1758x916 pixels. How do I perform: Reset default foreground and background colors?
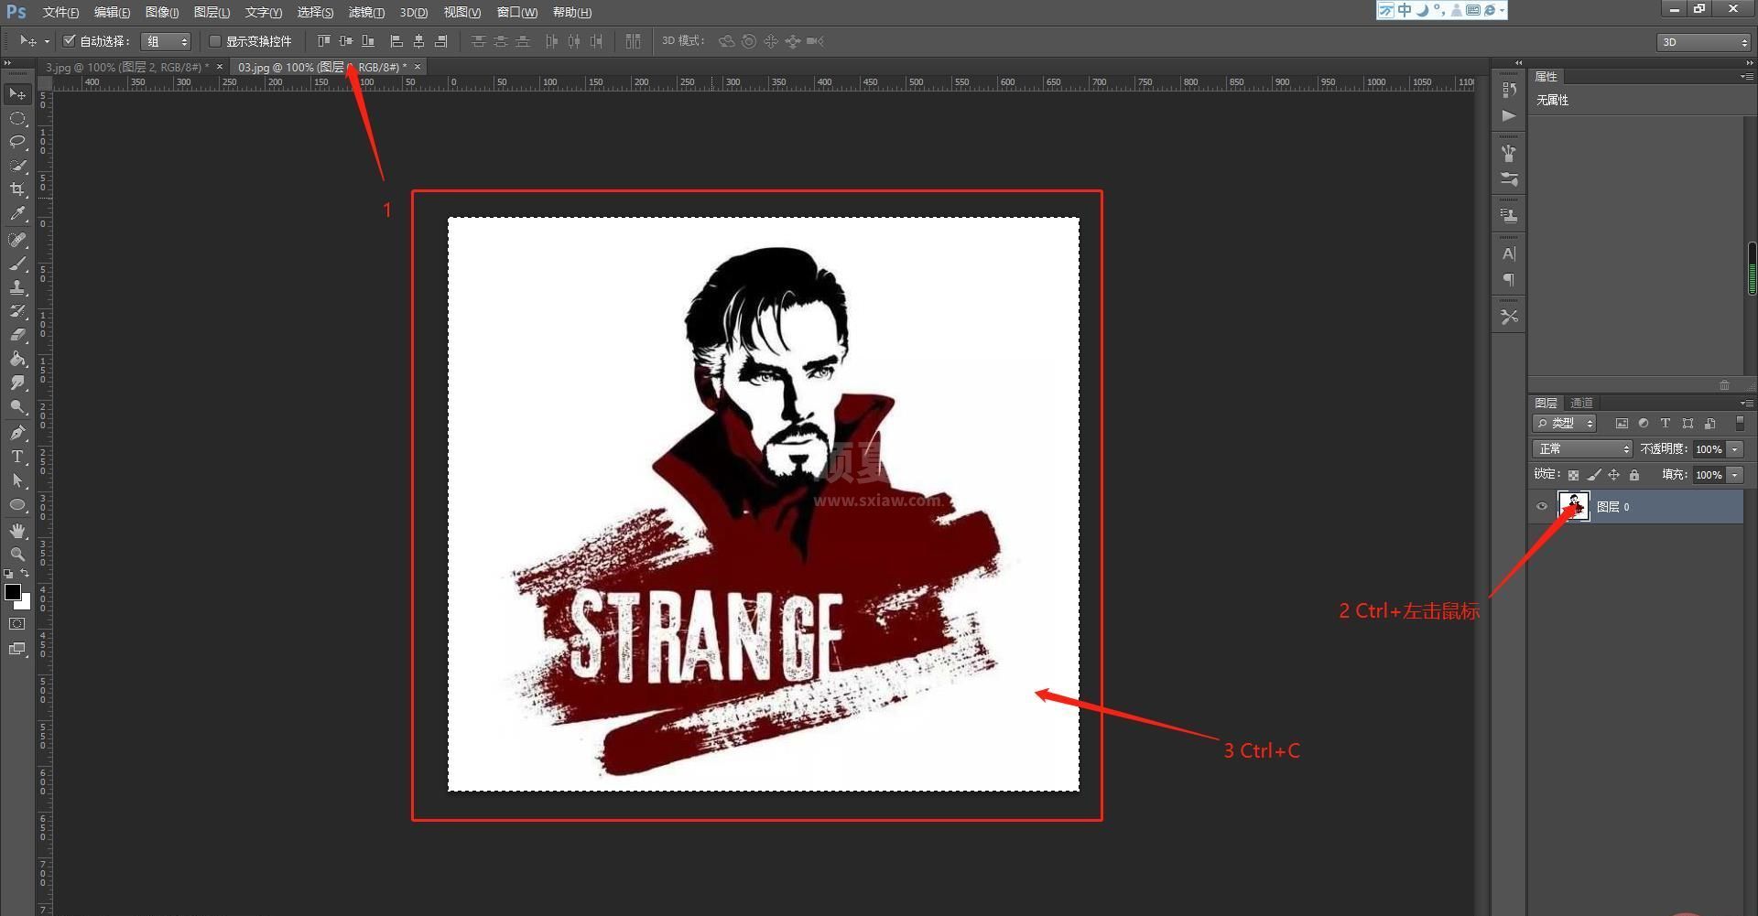[8, 574]
